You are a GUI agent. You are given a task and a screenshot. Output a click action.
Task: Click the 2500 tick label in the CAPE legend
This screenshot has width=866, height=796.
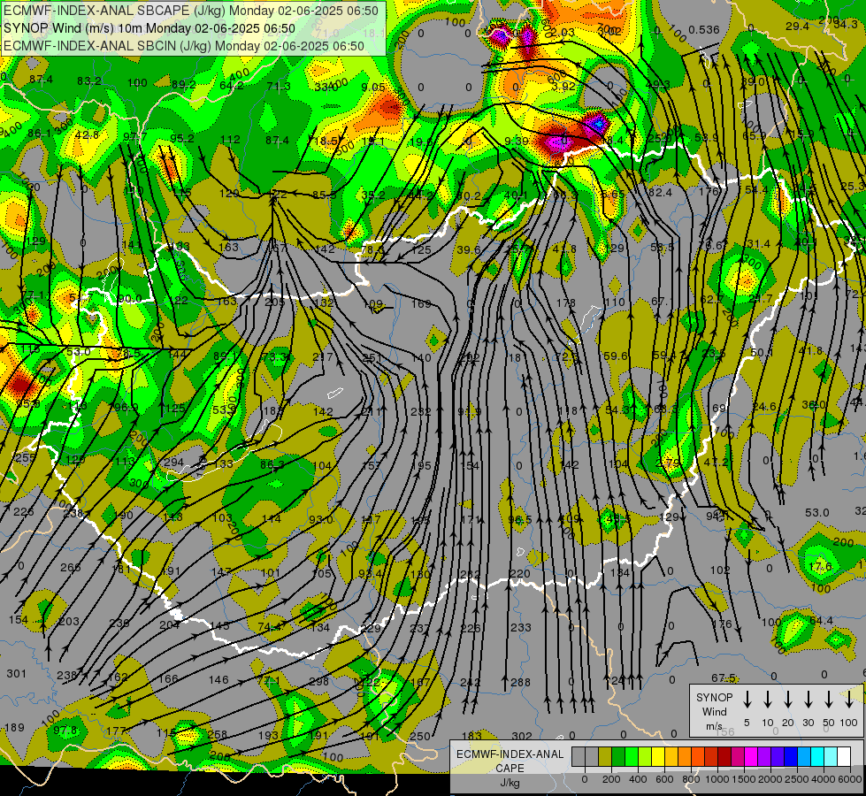coord(797,779)
